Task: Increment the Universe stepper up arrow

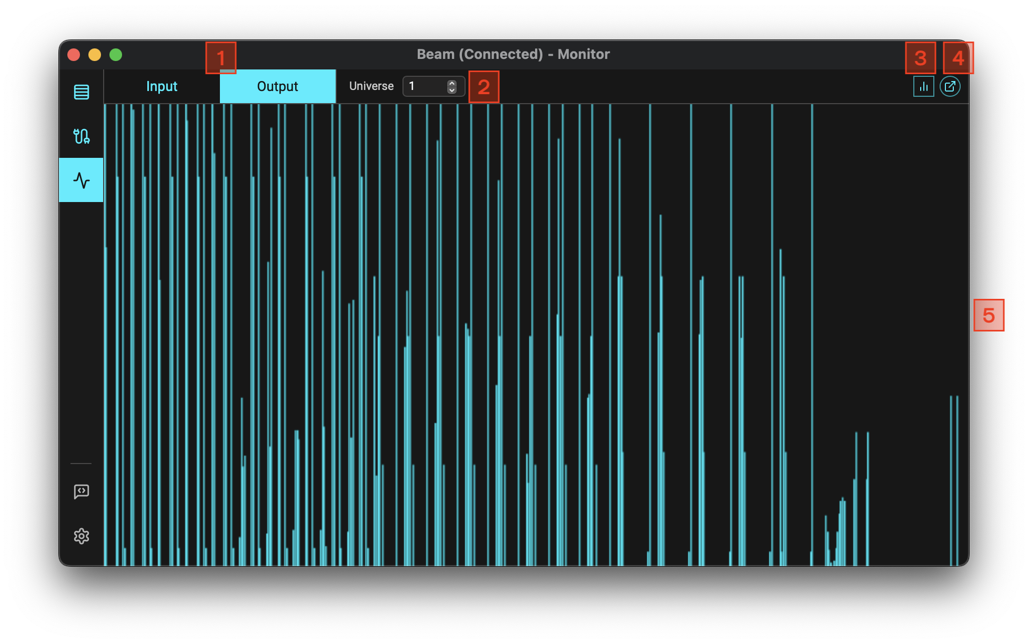Action: (452, 83)
